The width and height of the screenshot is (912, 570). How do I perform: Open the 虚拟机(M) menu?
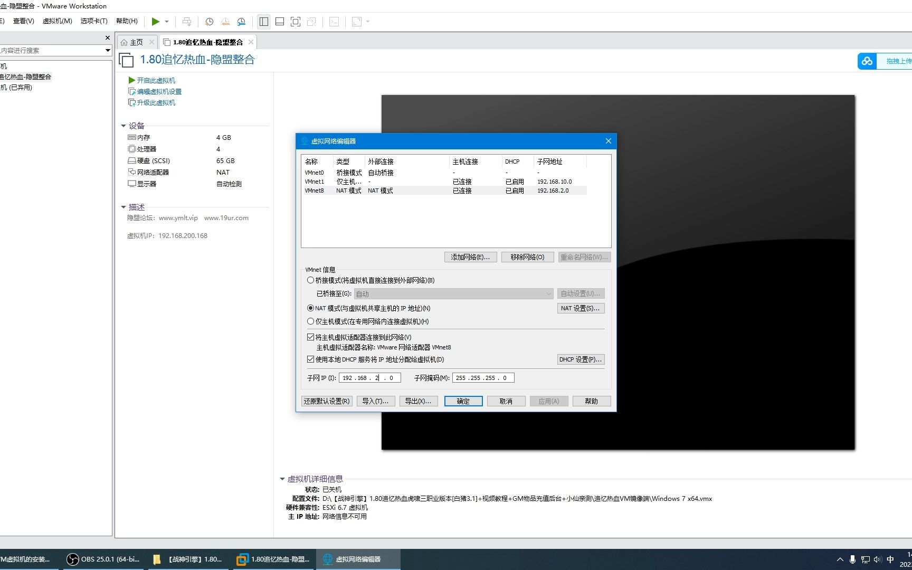pos(58,21)
